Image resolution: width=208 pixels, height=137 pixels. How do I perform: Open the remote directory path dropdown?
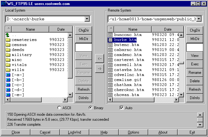click(198, 19)
